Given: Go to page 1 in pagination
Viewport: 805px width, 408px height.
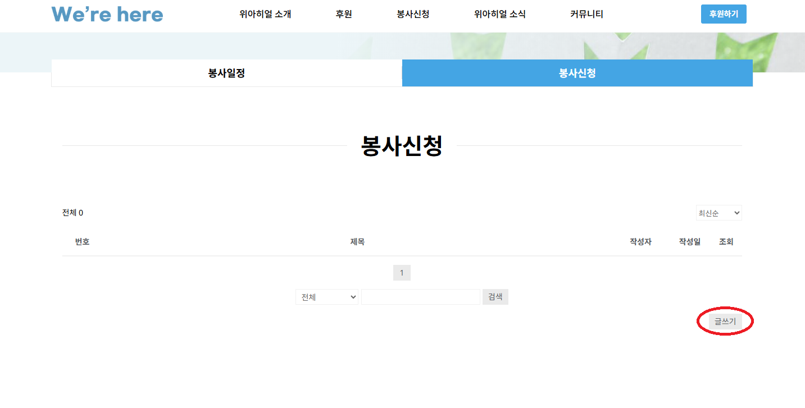Looking at the screenshot, I should (x=402, y=273).
